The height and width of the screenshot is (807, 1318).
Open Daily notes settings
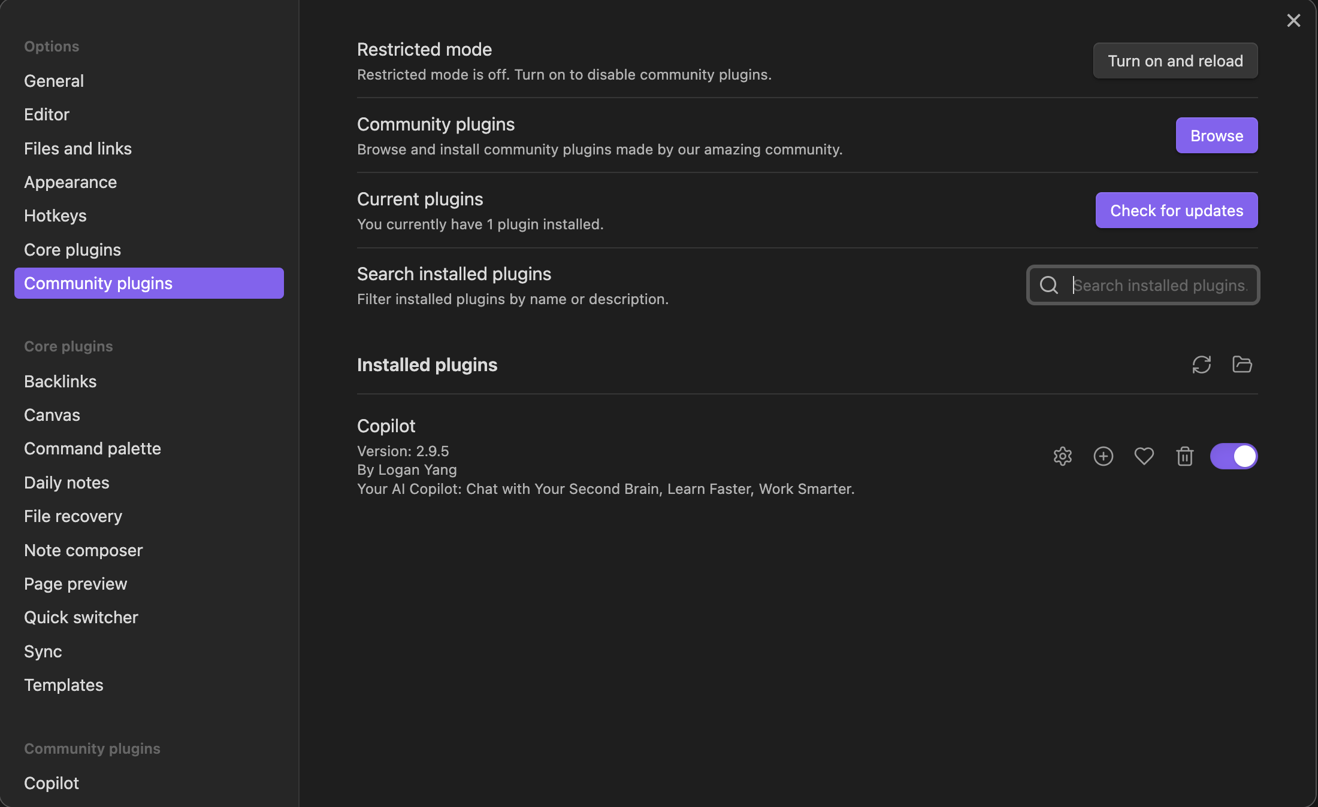149,483
